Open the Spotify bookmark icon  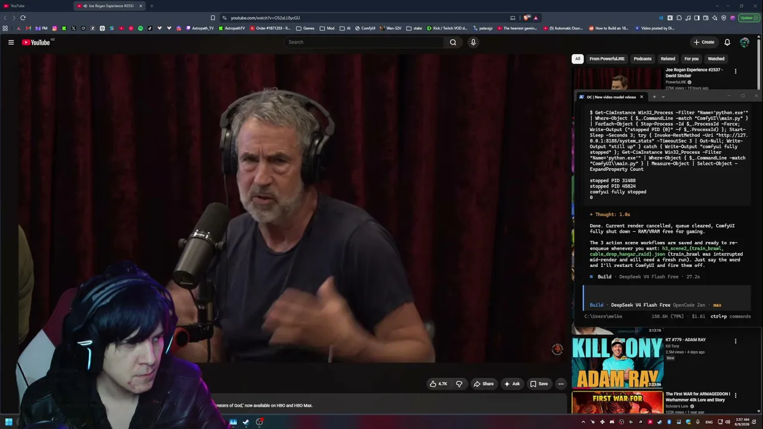click(x=141, y=28)
